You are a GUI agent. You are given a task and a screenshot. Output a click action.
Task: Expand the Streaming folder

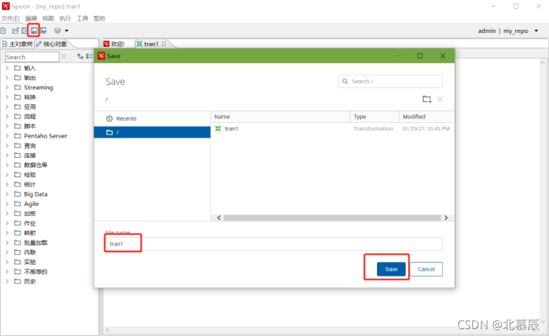click(x=7, y=87)
